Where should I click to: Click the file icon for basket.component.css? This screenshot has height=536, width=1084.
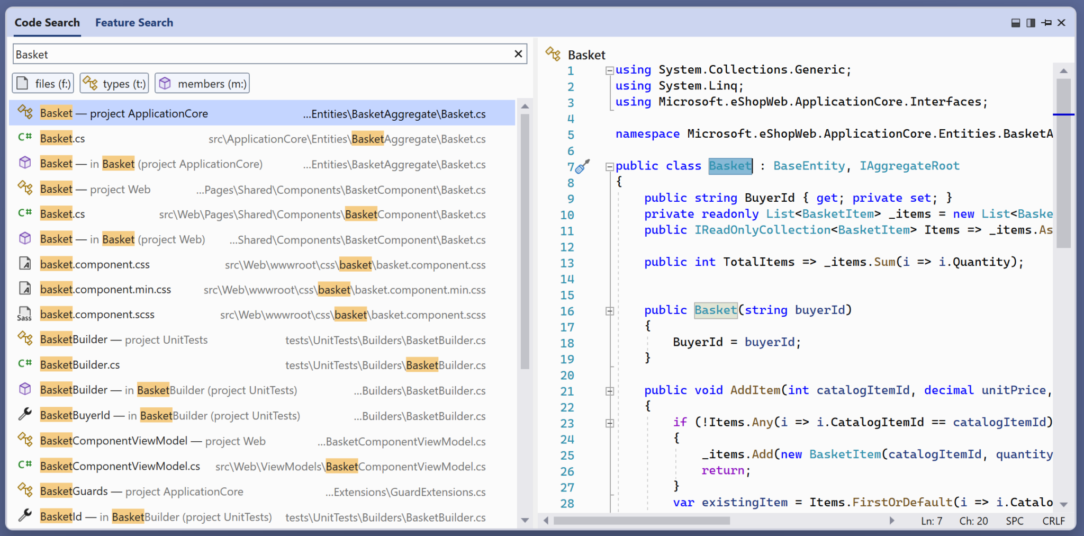[24, 264]
